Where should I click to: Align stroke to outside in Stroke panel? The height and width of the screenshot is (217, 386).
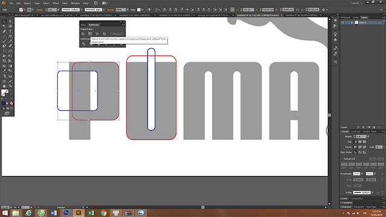(x=364, y=153)
